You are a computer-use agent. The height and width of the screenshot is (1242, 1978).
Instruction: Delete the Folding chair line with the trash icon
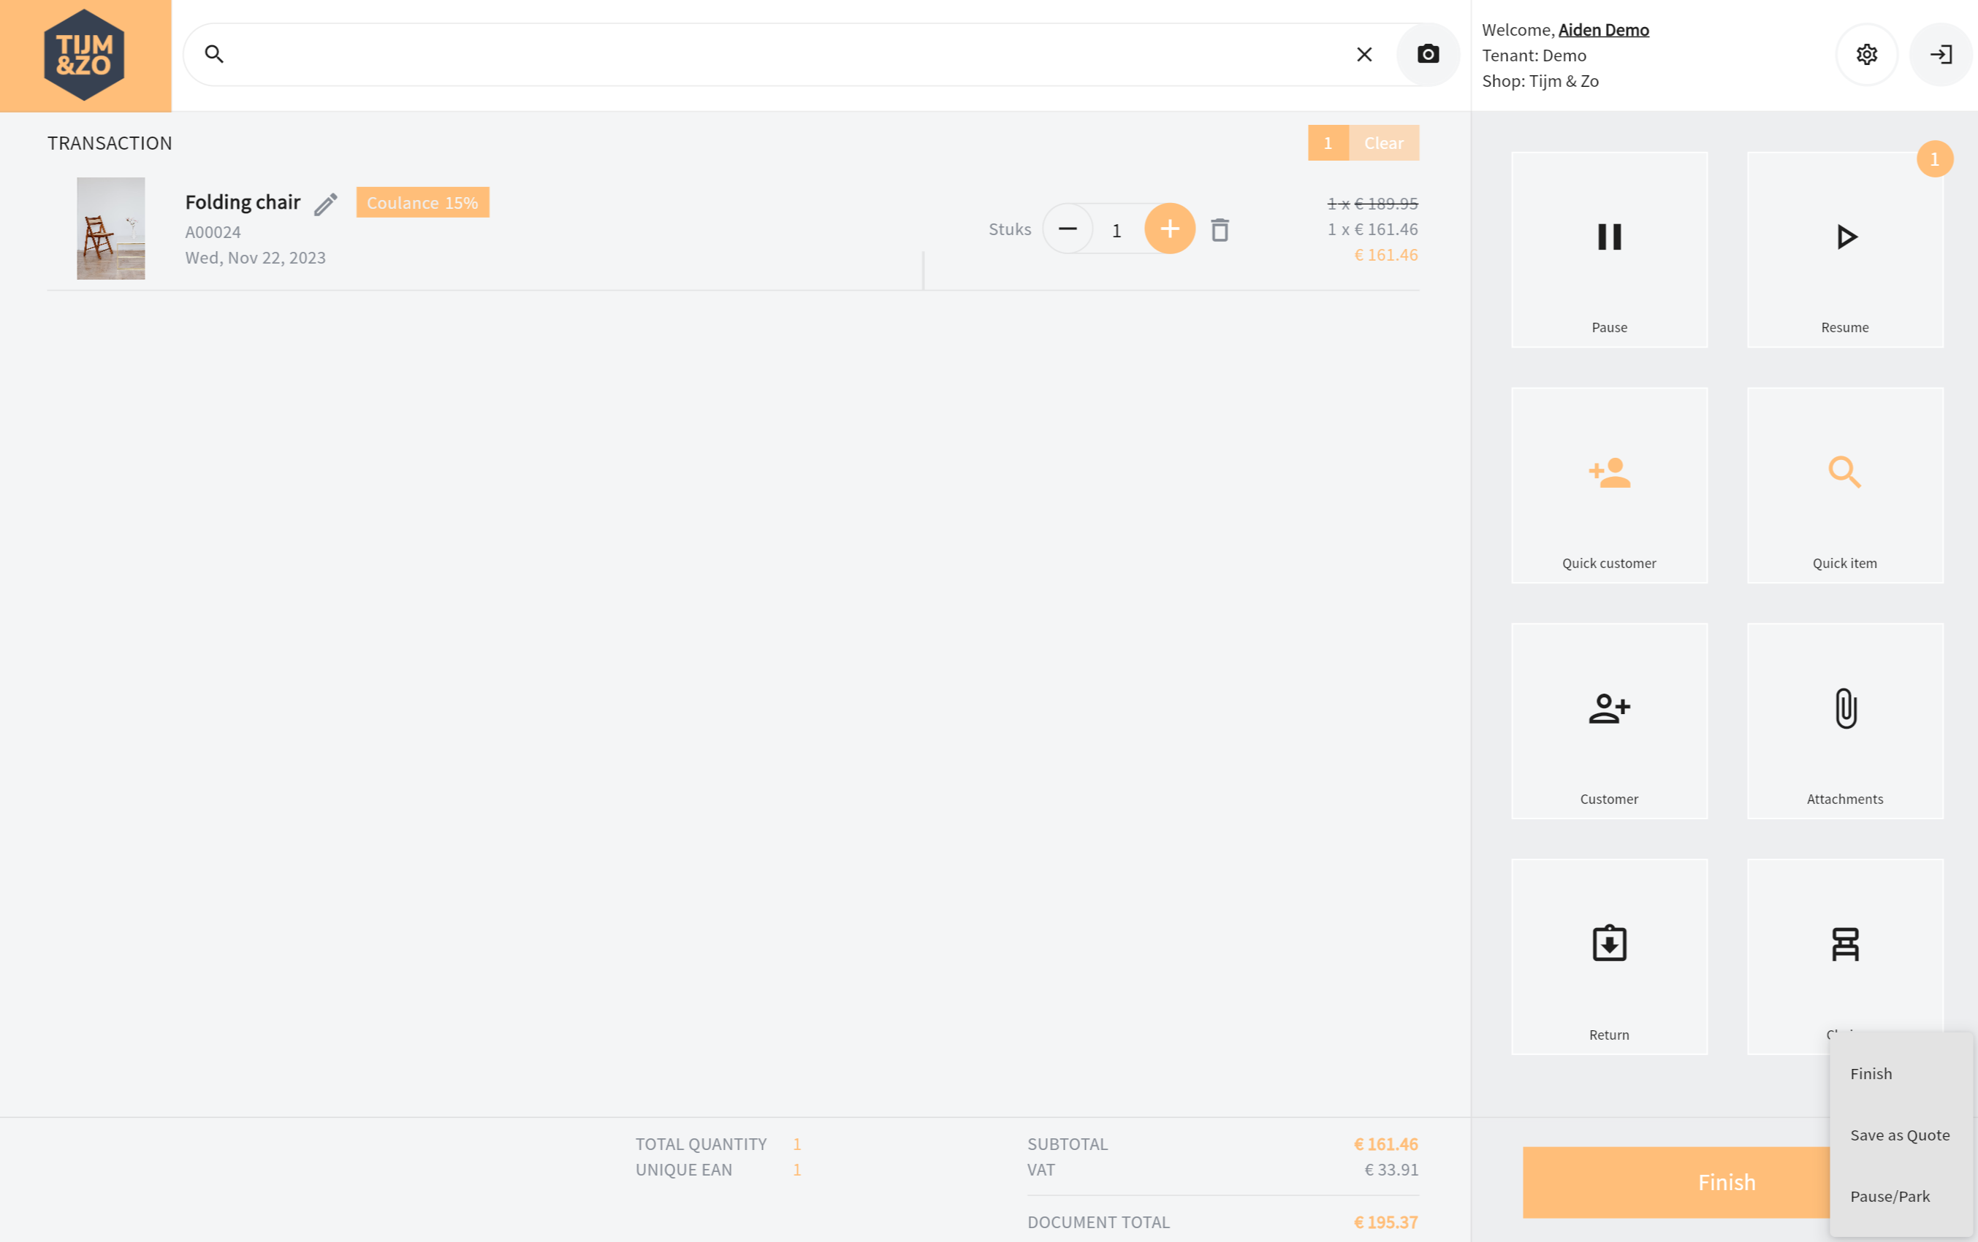(1219, 230)
